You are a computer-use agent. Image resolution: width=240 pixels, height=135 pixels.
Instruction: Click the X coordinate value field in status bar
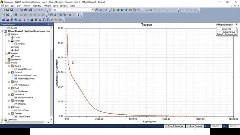pos(216,126)
